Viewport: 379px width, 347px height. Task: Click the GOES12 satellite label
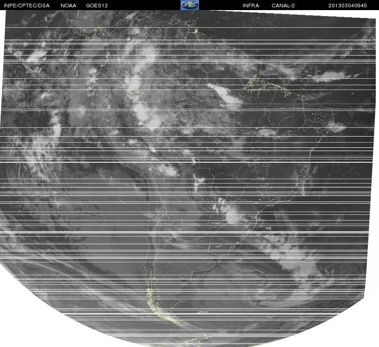tap(96, 6)
